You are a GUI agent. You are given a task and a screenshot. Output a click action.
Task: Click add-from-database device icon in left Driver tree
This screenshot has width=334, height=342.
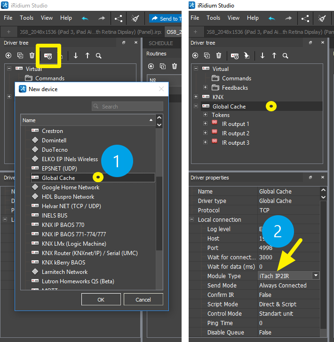click(x=48, y=56)
